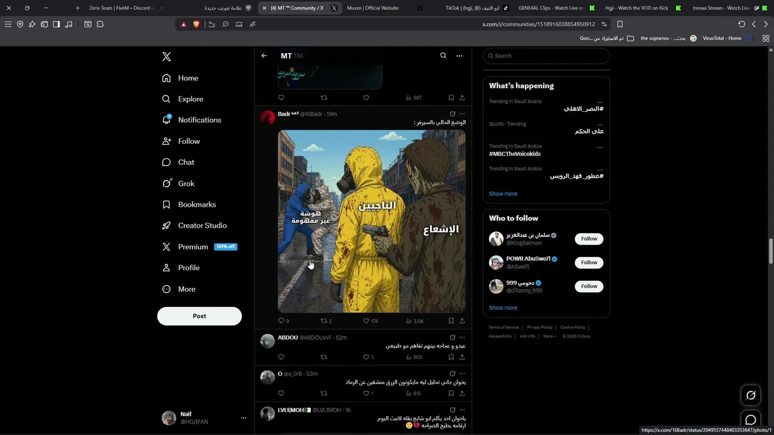Go to Chat in the sidebar
This screenshot has width=774, height=435.
tap(178, 162)
